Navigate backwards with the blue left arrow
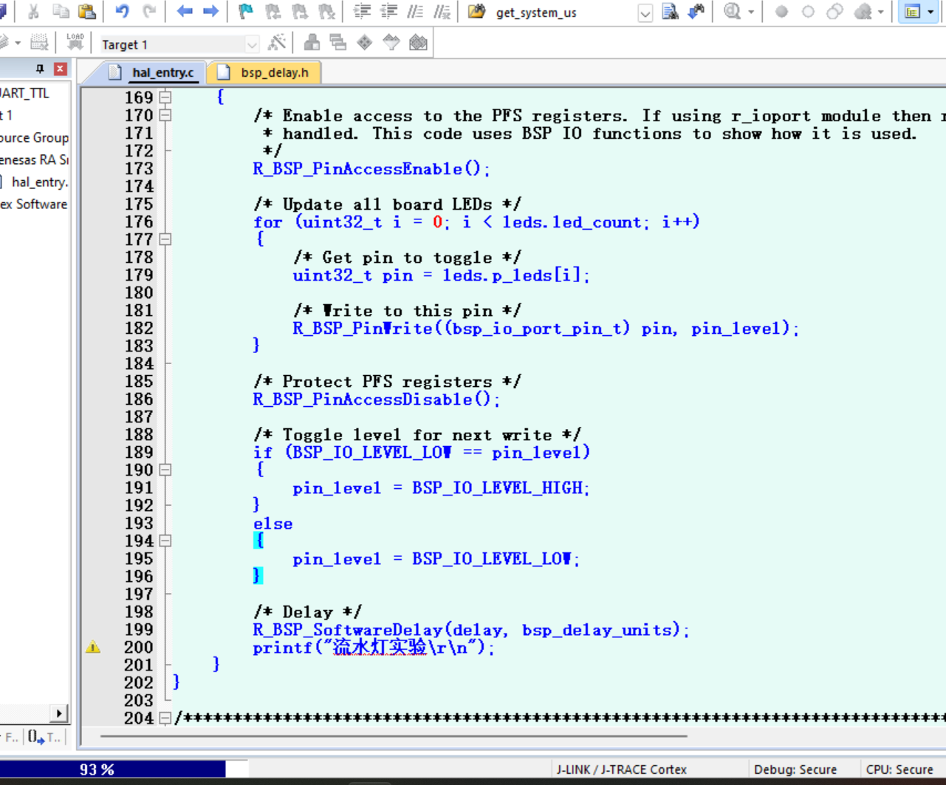The height and width of the screenshot is (785, 946). pyautogui.click(x=185, y=12)
